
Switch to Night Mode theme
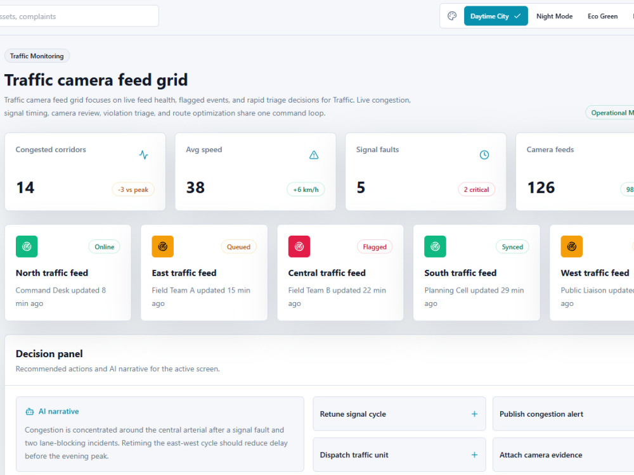(554, 16)
